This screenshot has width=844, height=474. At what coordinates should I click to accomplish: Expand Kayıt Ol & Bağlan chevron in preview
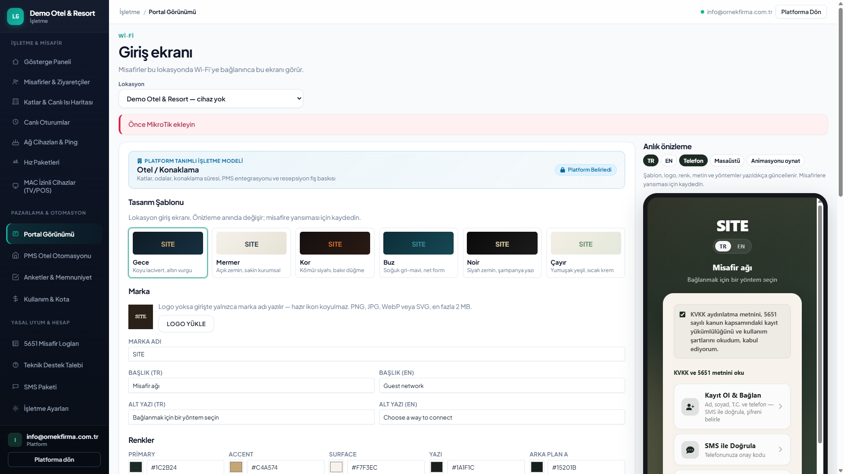780,406
